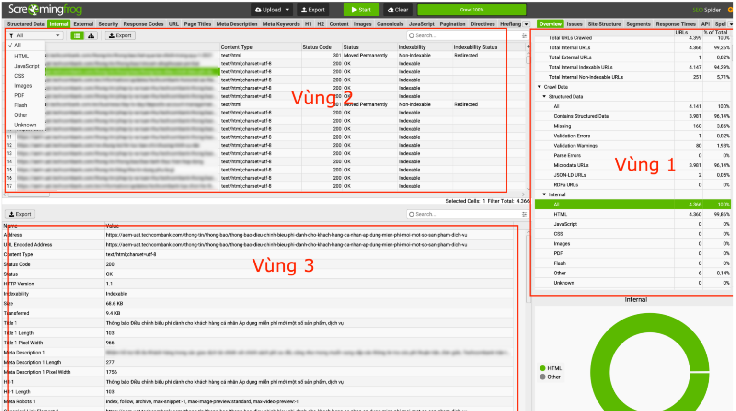Toggle list view mode
Image resolution: width=736 pixels, height=411 pixels.
pos(77,35)
